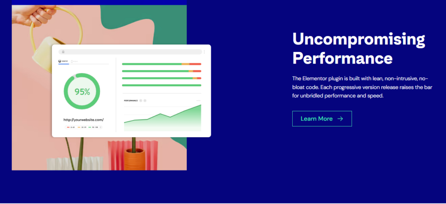Click the arrow icon in Learn More
Viewport: 446px width, 204px height.
click(x=340, y=119)
